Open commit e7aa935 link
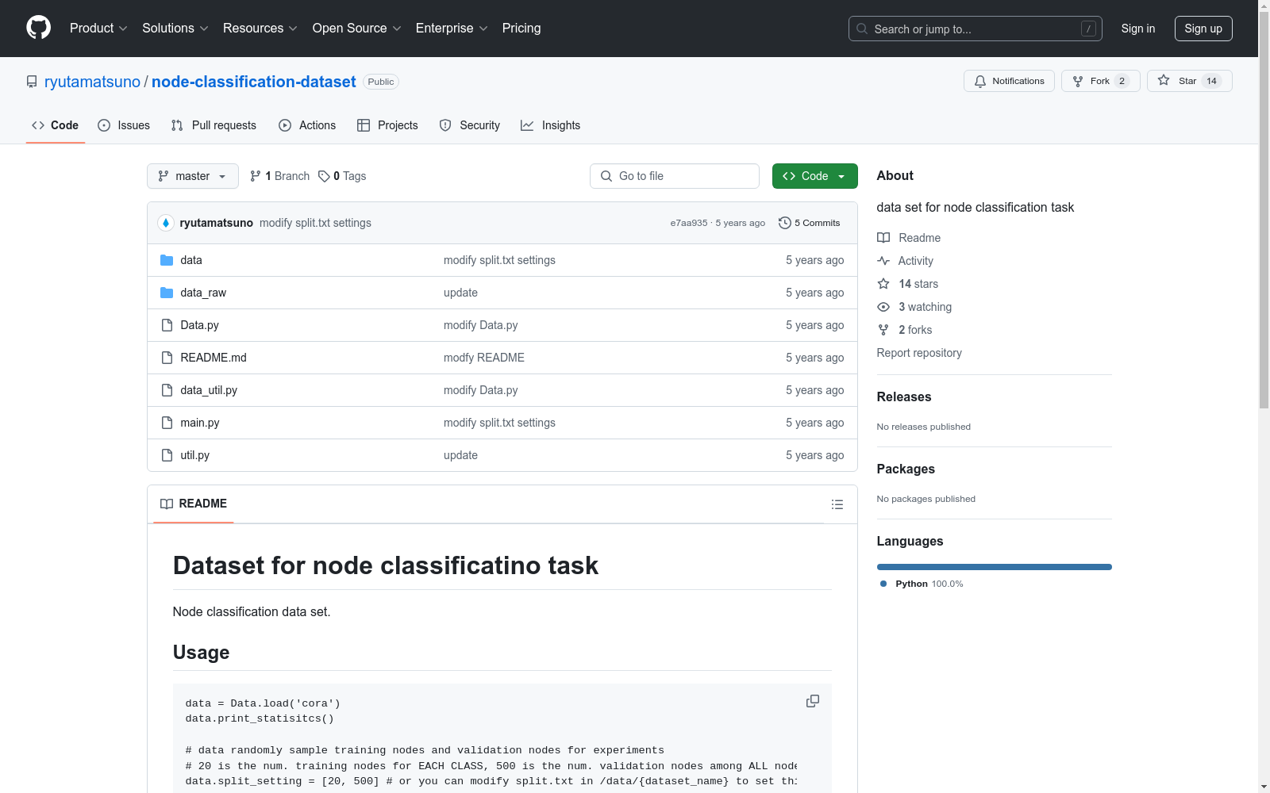Screen dimensions: 1270x793 689,223
